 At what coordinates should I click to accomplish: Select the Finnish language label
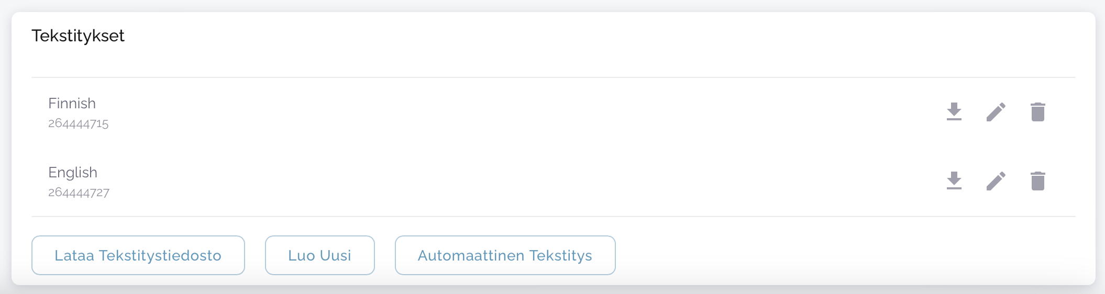(72, 104)
